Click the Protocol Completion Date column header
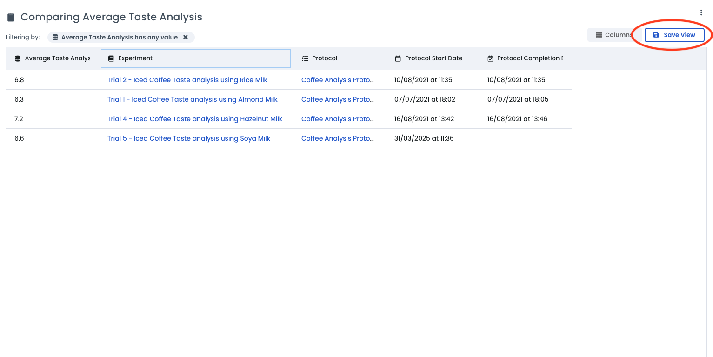 (526, 58)
